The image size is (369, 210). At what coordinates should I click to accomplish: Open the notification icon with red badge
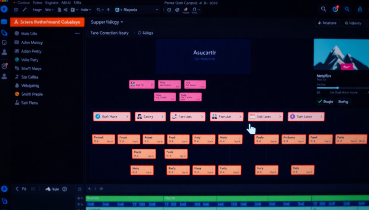point(335,9)
